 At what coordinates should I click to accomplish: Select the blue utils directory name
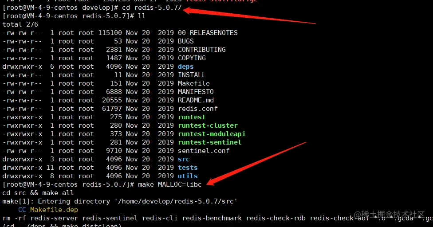(188, 176)
